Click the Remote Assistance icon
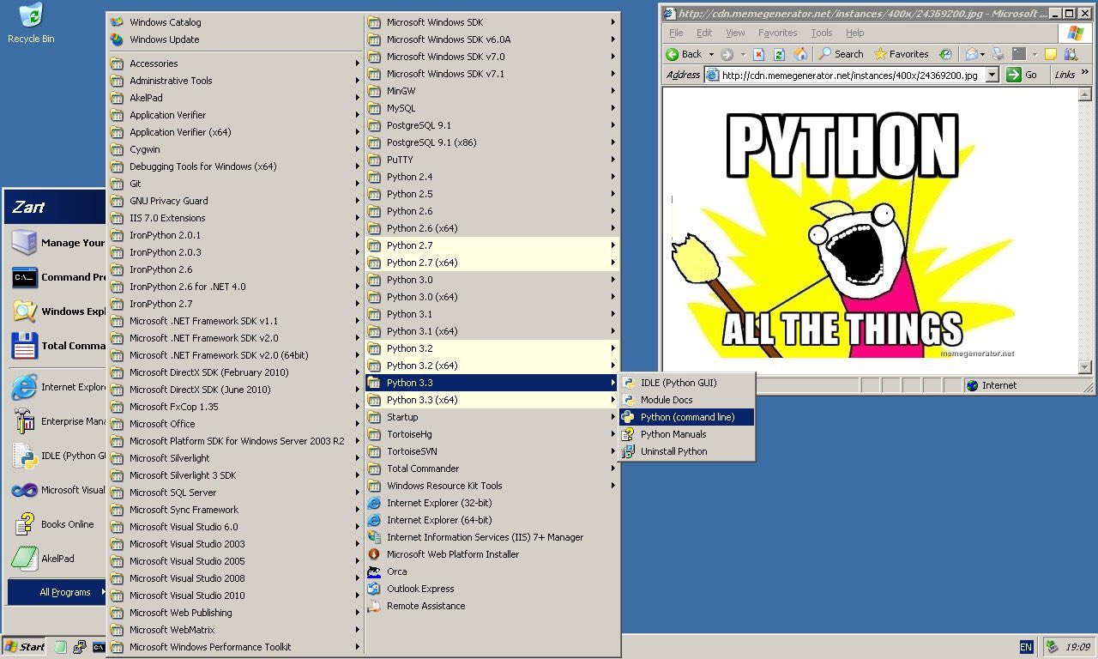This screenshot has width=1098, height=659. coord(374,606)
